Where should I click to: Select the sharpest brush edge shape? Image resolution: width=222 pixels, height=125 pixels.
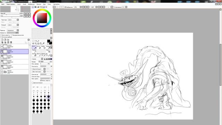(45, 59)
